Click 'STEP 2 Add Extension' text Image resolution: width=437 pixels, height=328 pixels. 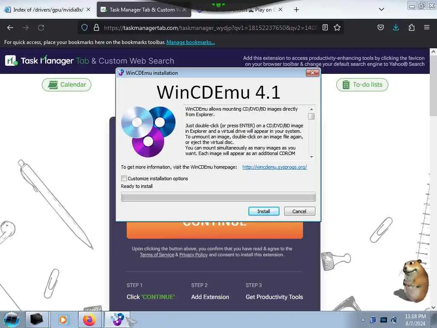click(x=210, y=291)
